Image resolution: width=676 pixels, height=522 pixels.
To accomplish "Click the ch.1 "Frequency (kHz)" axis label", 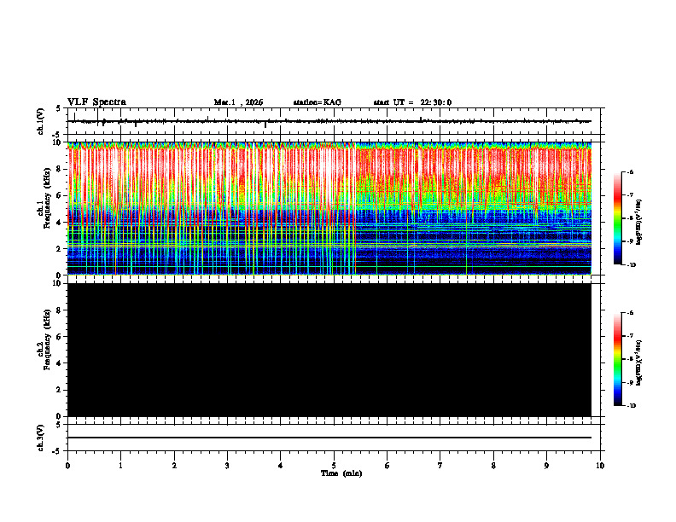I will 47,199.
